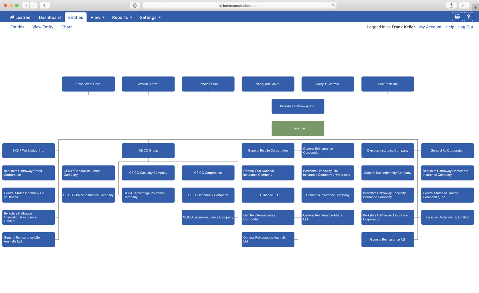The width and height of the screenshot is (479, 293).
Task: Select GEICO Secure Insurance Company node
Action: (208, 217)
